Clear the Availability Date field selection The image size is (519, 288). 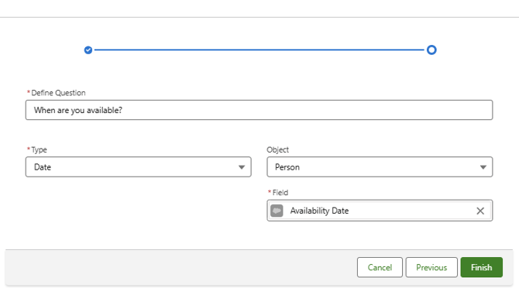pyautogui.click(x=480, y=211)
